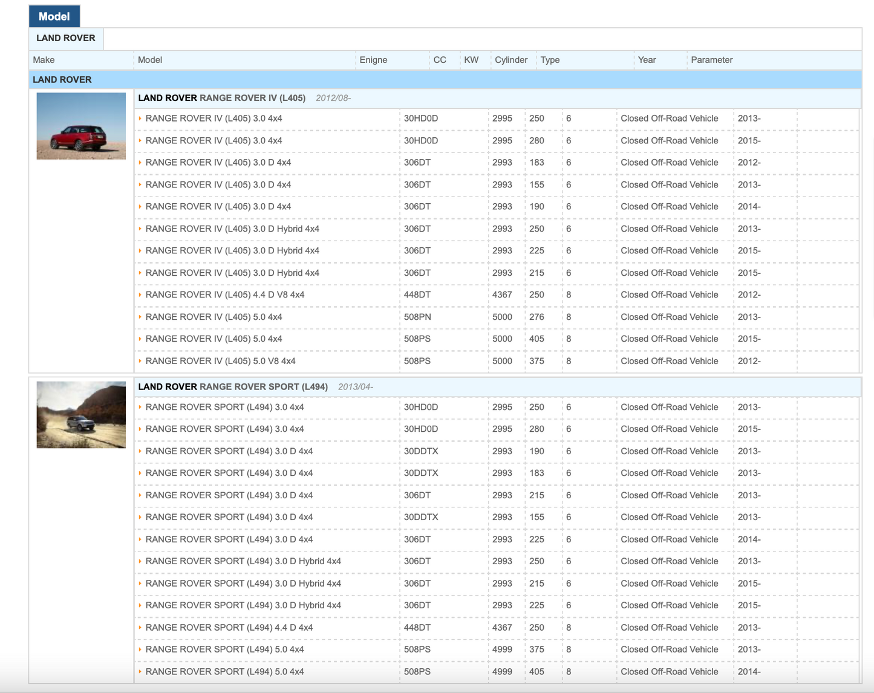Viewport: 874px width, 693px height.
Task: Click the orange arrow beside L405 5.0 V8 4x4
Action: [x=140, y=361]
